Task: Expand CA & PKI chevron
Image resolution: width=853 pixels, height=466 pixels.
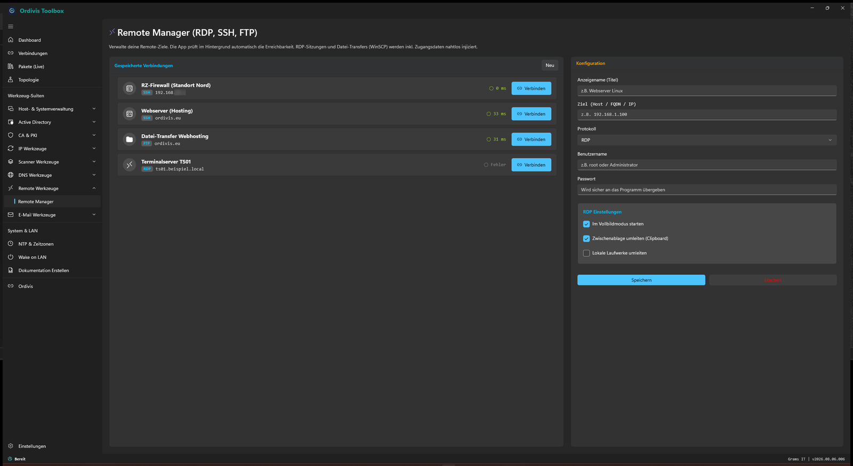Action: click(94, 135)
